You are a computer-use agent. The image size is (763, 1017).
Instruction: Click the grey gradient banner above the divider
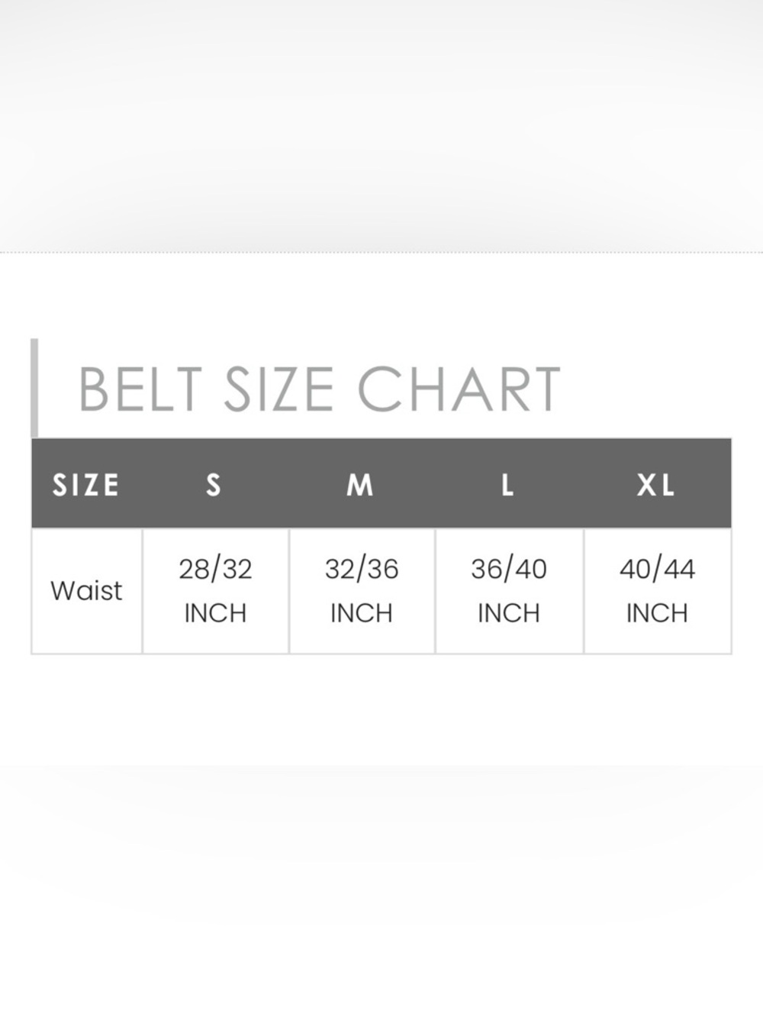tap(381, 122)
